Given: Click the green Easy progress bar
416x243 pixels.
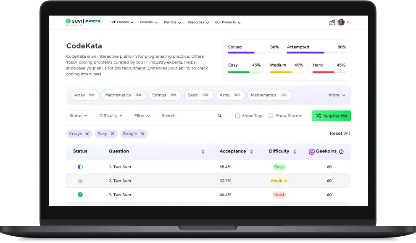Looking at the screenshot, I should [x=244, y=72].
